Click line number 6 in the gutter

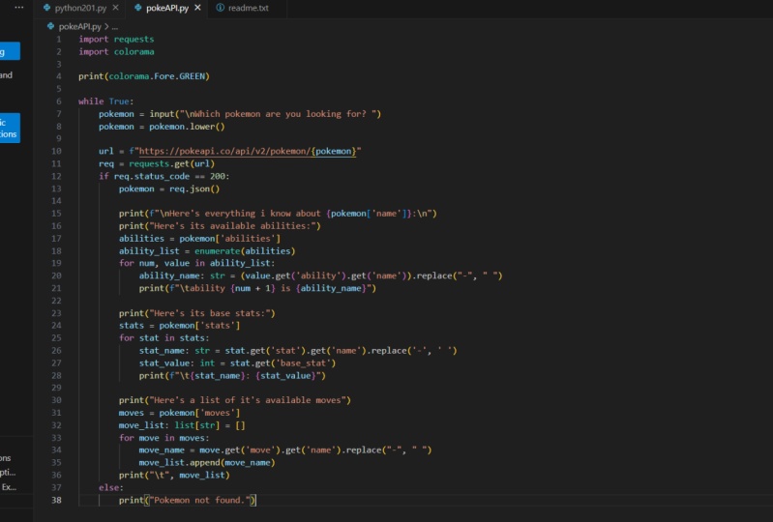[x=59, y=101]
